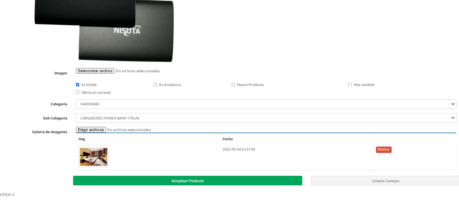Expand the Sub Categoria dropdown
459x210 pixels.
(266, 118)
